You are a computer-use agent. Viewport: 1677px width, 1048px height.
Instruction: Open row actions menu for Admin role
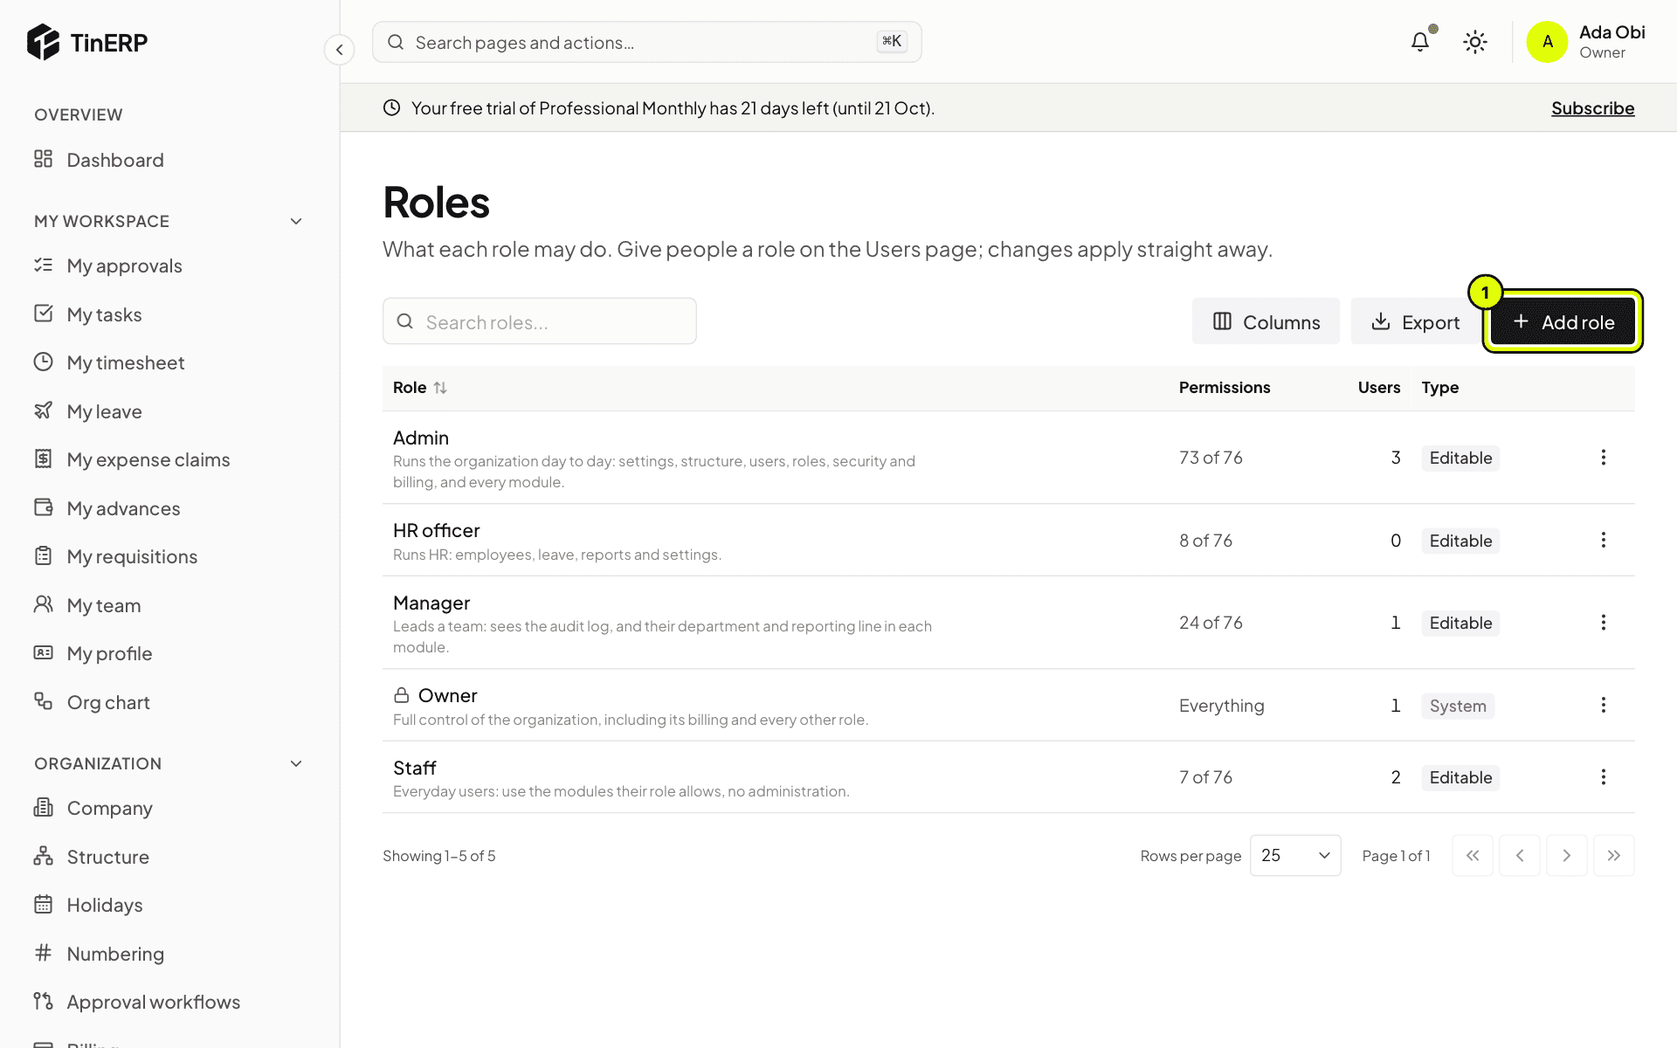(1603, 458)
